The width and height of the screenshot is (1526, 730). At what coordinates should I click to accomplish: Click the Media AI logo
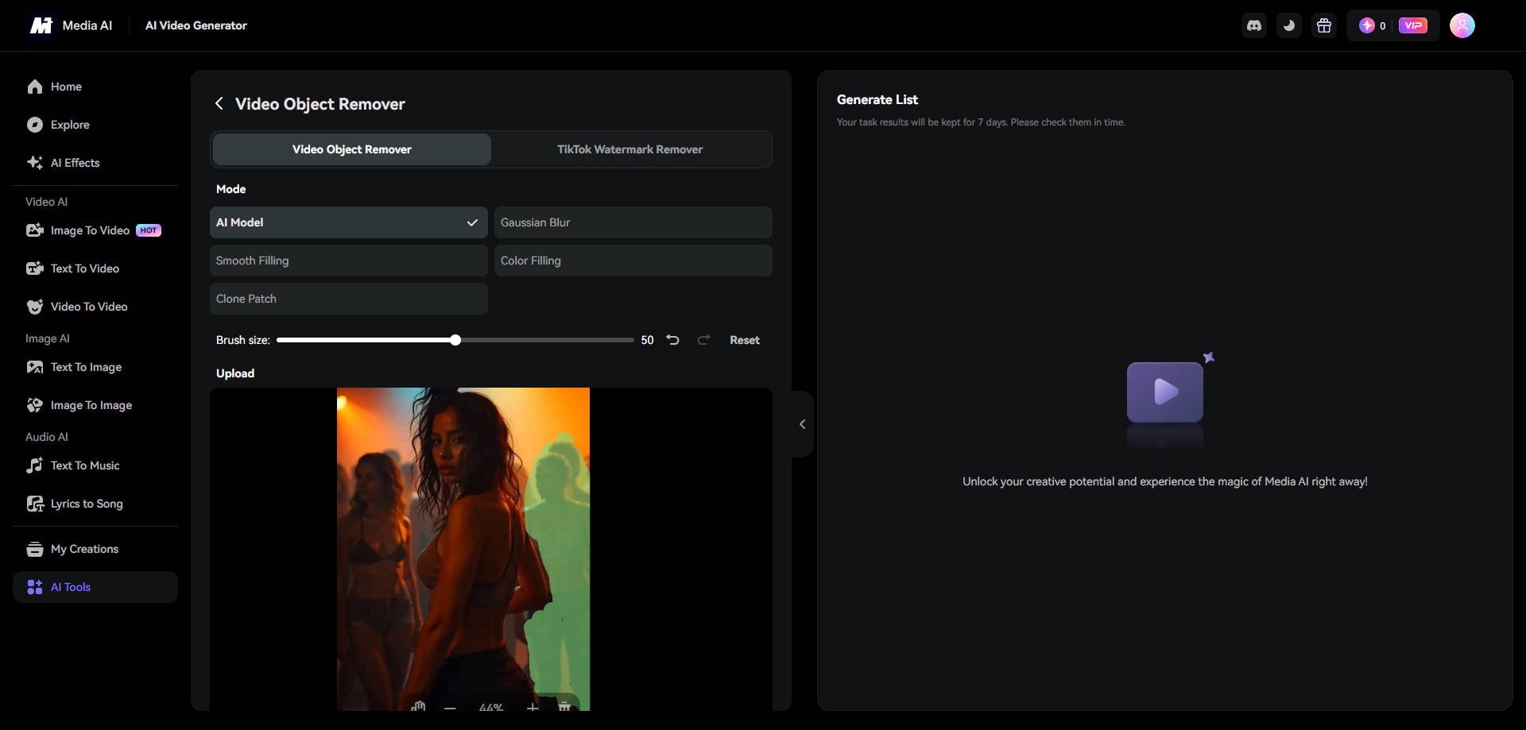(x=71, y=25)
